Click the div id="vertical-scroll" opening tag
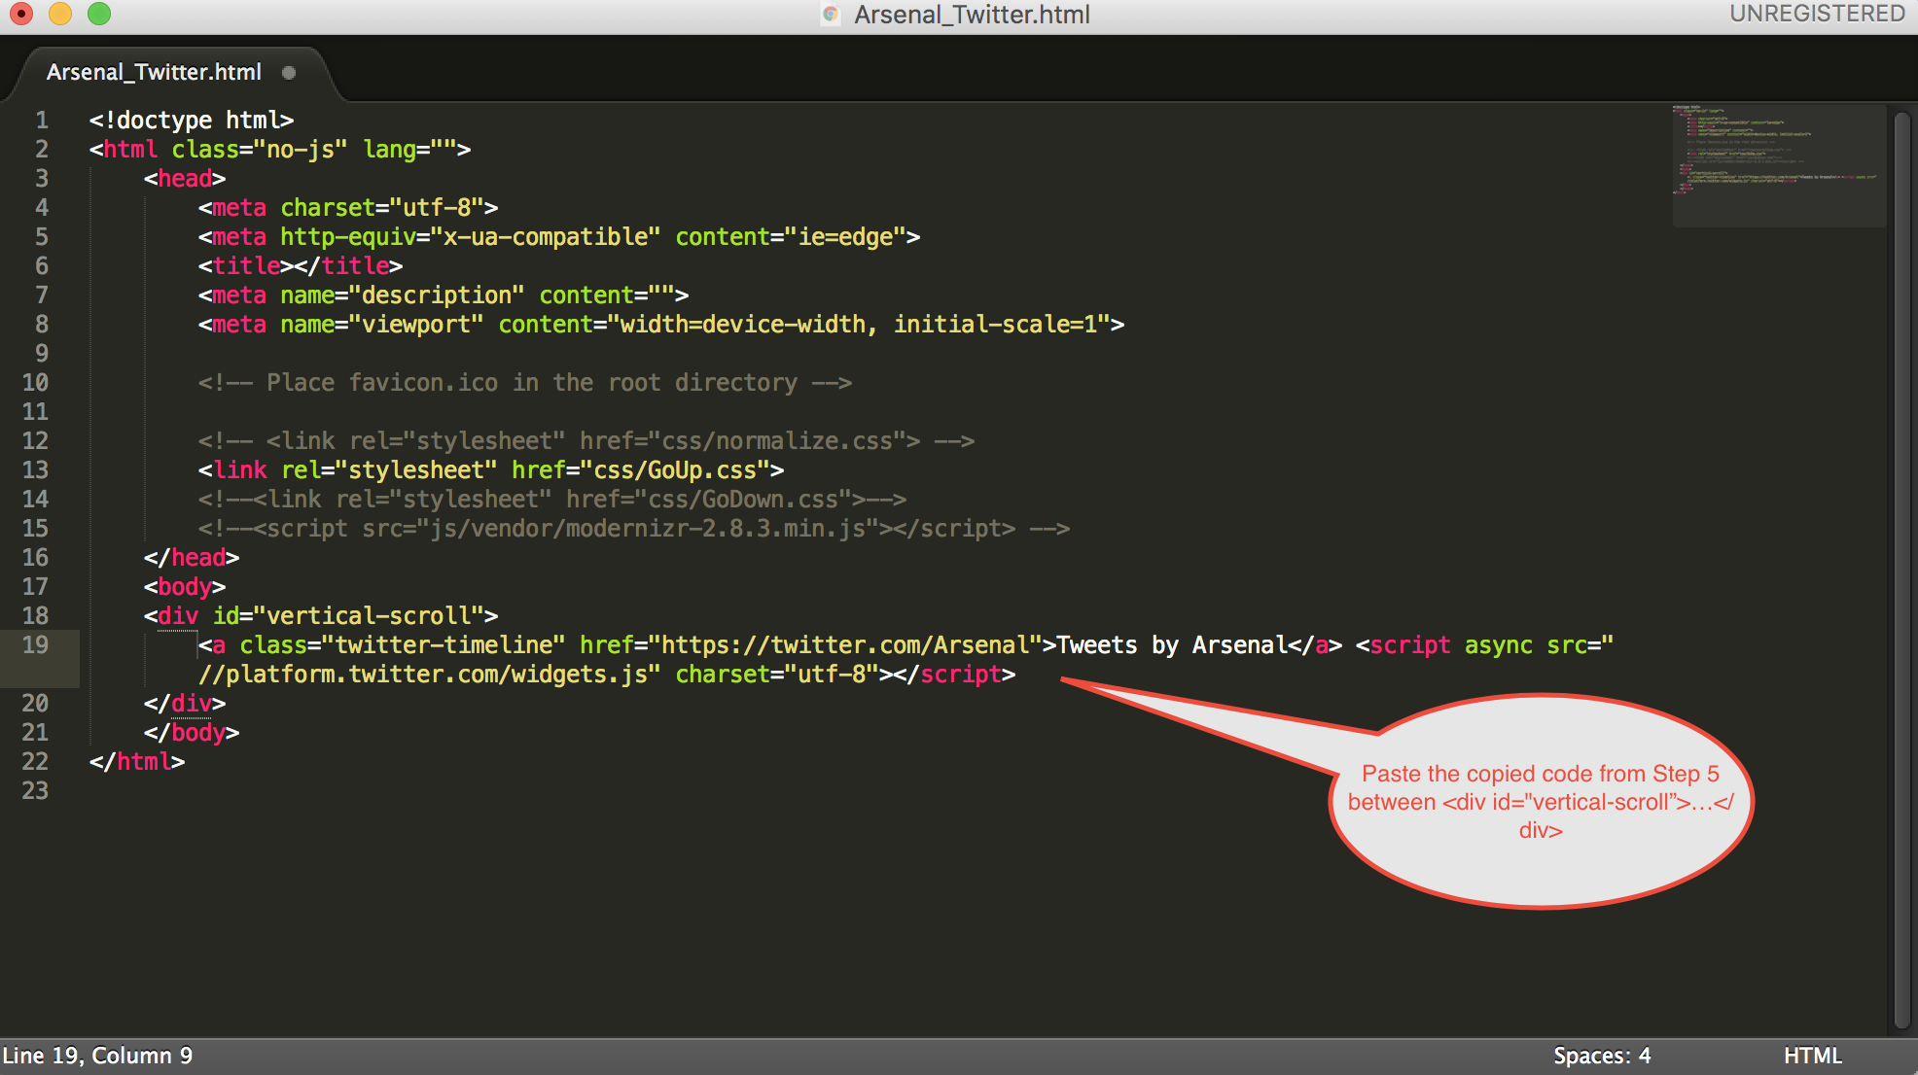This screenshot has width=1918, height=1075. click(321, 616)
